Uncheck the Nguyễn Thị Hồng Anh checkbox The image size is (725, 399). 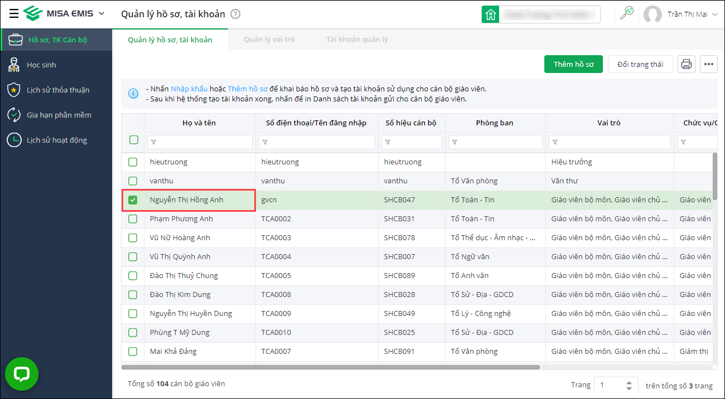pos(133,200)
